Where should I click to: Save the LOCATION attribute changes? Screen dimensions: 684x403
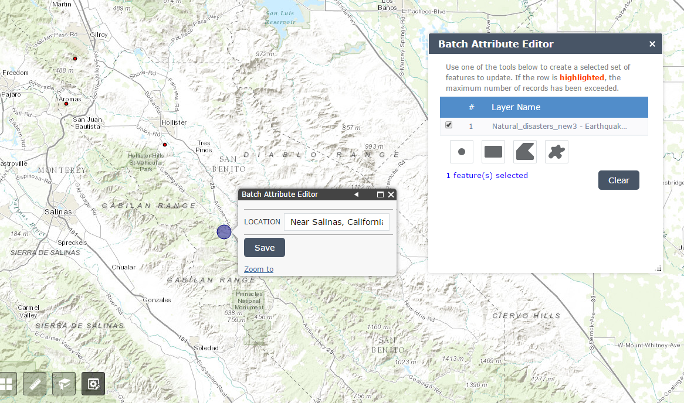[264, 247]
